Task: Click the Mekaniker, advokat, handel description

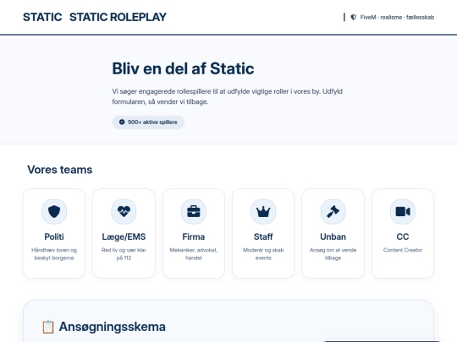Action: tap(194, 254)
